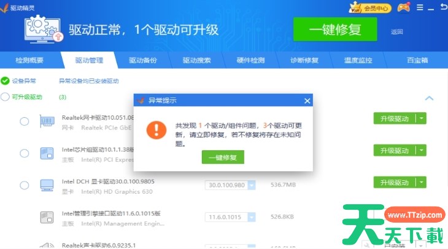Viewport: 448px width, 249px height.
Task: Open version dropdown showing 11.6.0.1015
Action: [x=250, y=217]
